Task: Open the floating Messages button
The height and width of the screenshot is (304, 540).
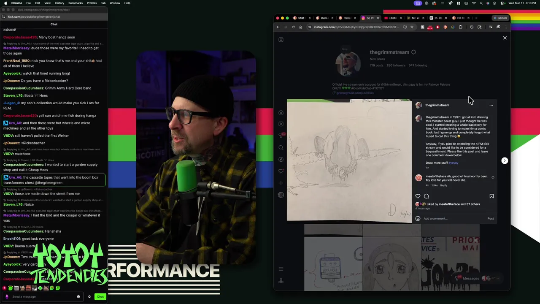Action: coord(476,279)
